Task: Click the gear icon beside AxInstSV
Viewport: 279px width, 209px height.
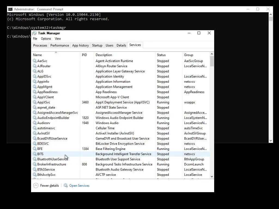Action: click(35, 133)
